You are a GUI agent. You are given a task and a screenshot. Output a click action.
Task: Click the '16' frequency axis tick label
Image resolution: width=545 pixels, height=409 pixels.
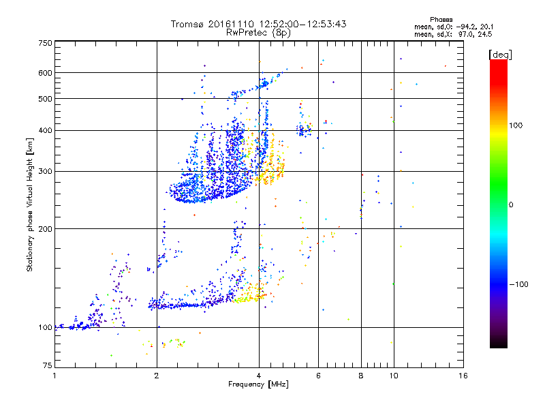pyautogui.click(x=463, y=376)
